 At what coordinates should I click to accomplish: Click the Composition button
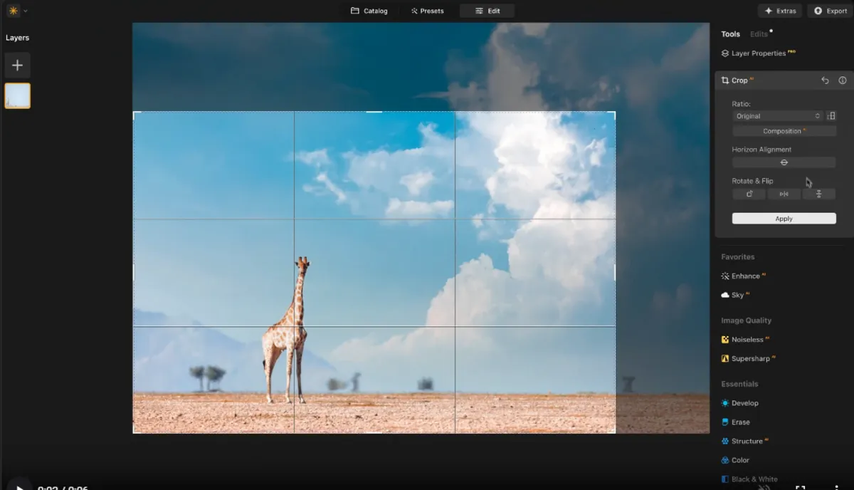pos(784,130)
